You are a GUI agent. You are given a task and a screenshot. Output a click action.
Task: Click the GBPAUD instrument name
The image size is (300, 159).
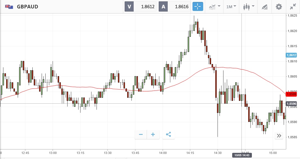28,6
